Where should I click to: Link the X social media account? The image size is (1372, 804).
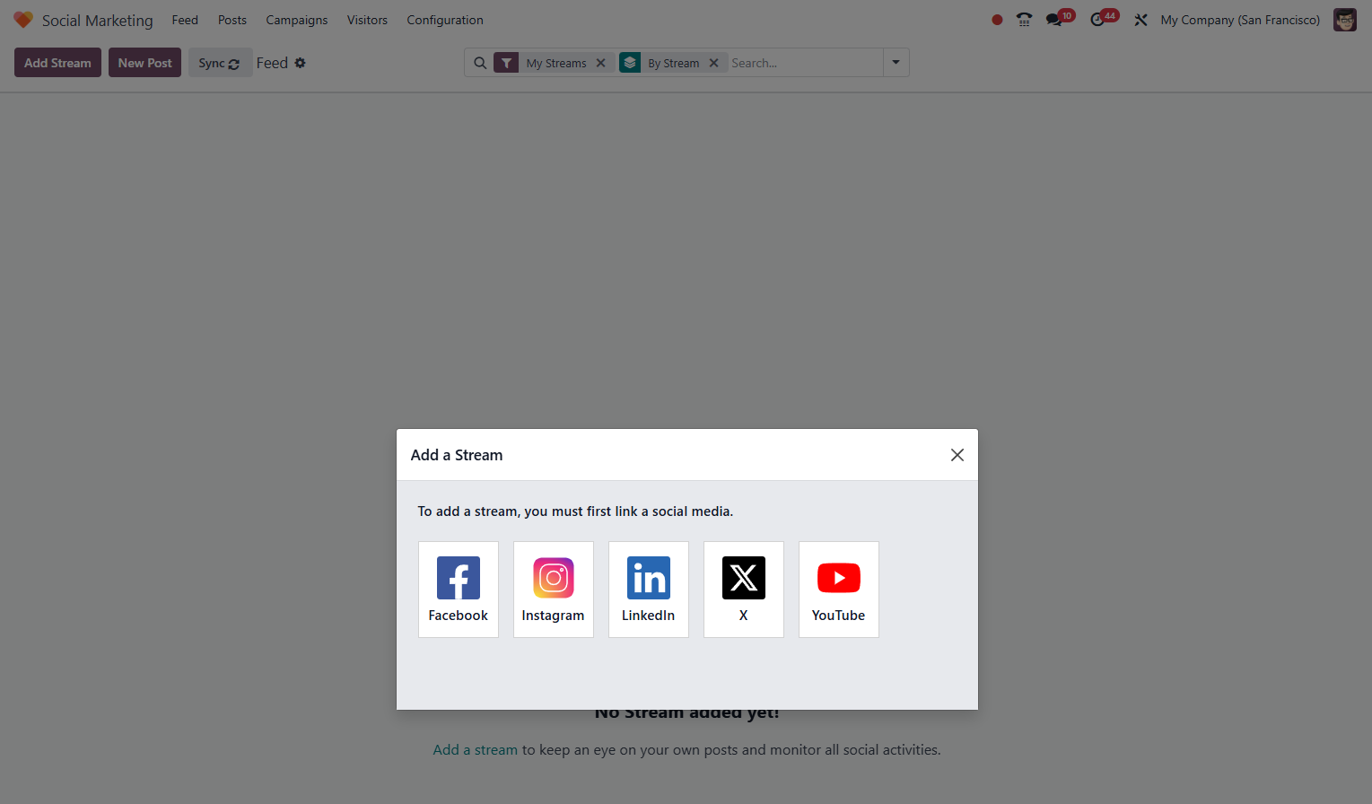pyautogui.click(x=744, y=590)
